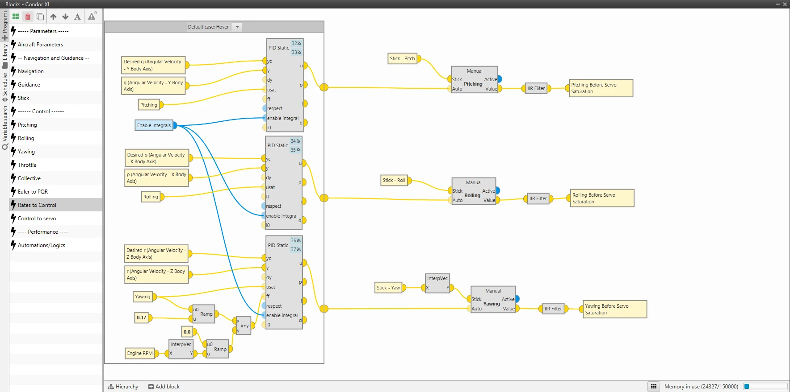This screenshot has height=392, width=790.
Task: Click the Hierarchy button
Action: point(123,387)
